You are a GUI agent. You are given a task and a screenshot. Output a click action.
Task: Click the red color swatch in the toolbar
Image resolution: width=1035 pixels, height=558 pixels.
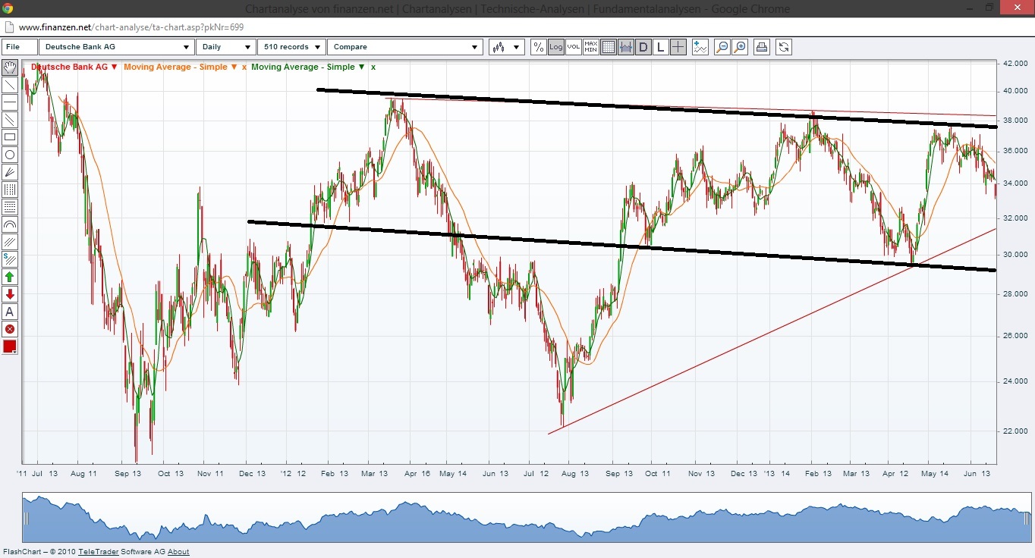point(10,346)
